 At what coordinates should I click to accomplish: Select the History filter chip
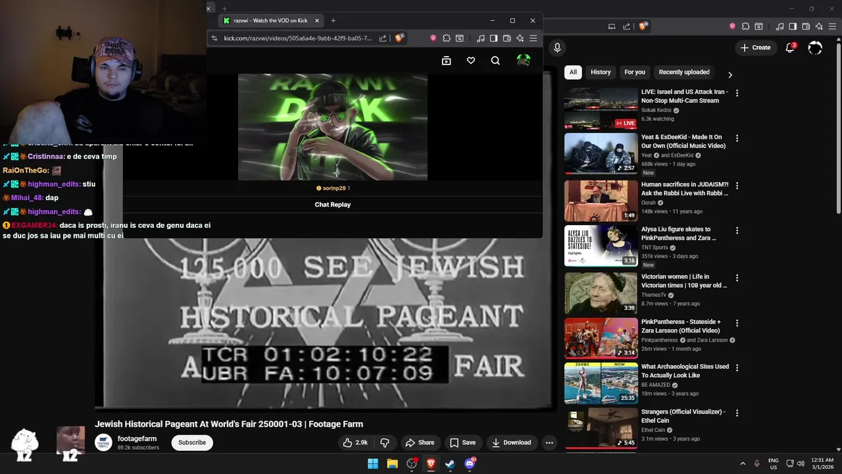[x=601, y=72]
